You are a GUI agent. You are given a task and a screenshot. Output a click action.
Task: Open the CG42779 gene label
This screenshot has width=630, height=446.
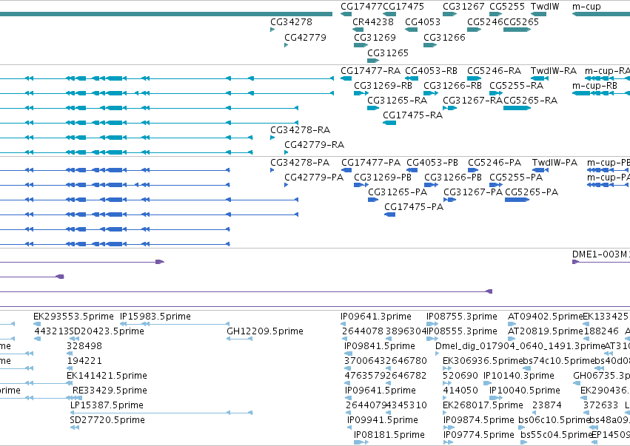(x=305, y=38)
